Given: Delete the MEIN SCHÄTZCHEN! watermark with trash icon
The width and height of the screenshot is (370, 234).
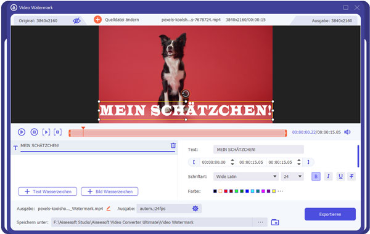Looking at the screenshot, I should 173,145.
